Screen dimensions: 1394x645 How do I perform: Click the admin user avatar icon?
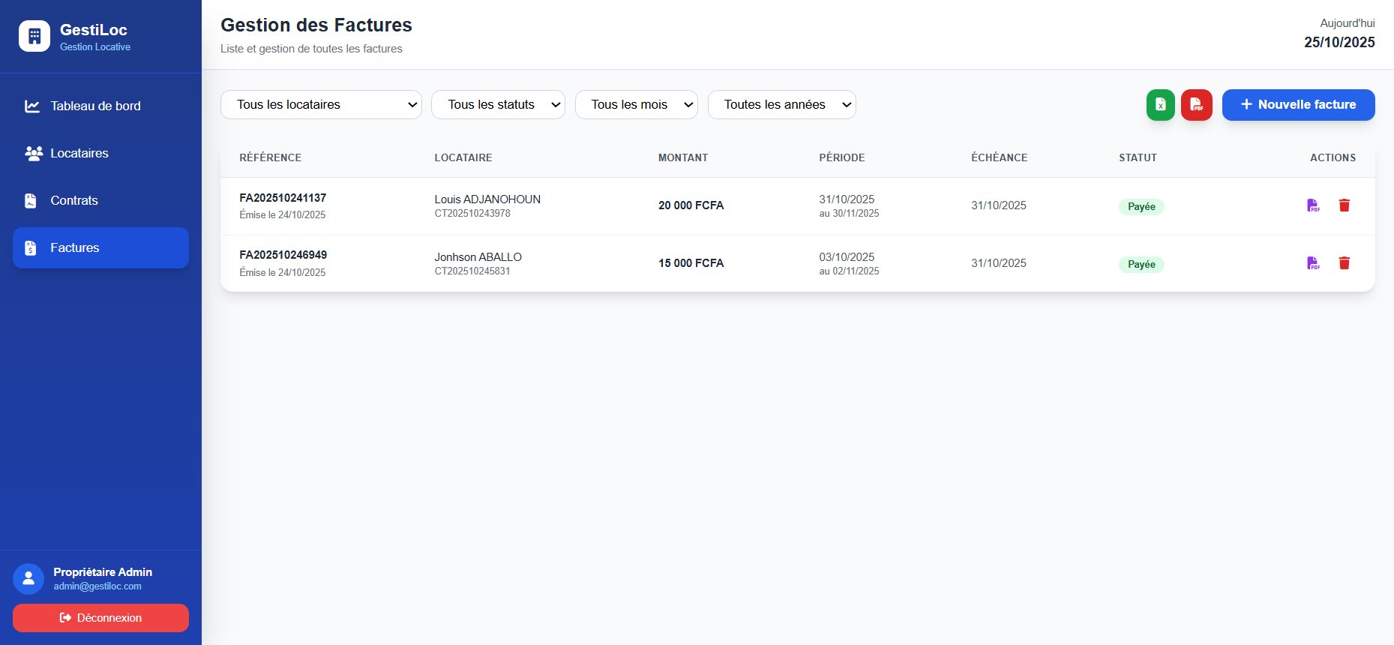click(x=28, y=578)
